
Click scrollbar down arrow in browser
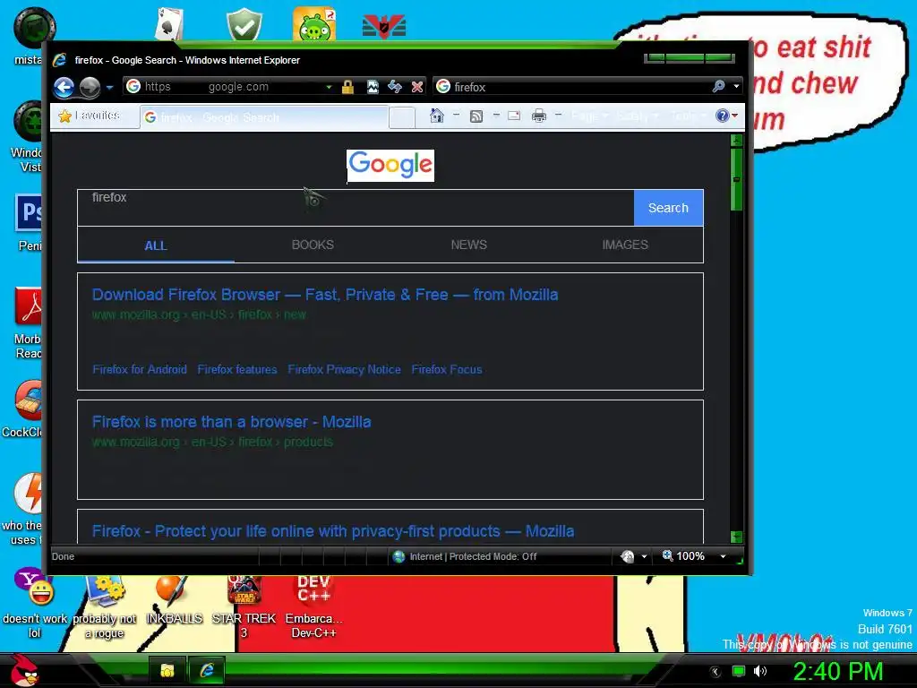click(x=737, y=537)
